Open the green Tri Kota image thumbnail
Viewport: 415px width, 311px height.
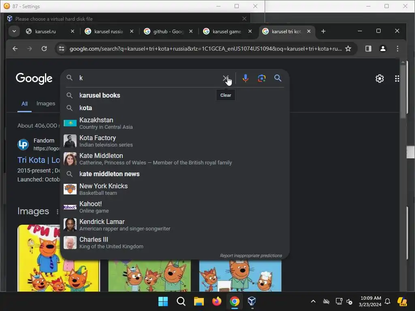[150, 275]
